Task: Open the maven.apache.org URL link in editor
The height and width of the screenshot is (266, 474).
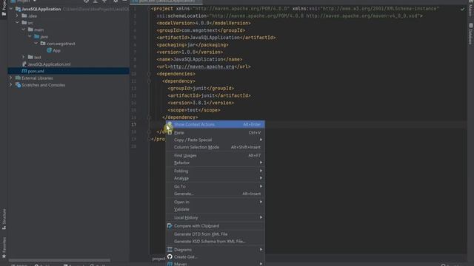Action: tap(202, 66)
